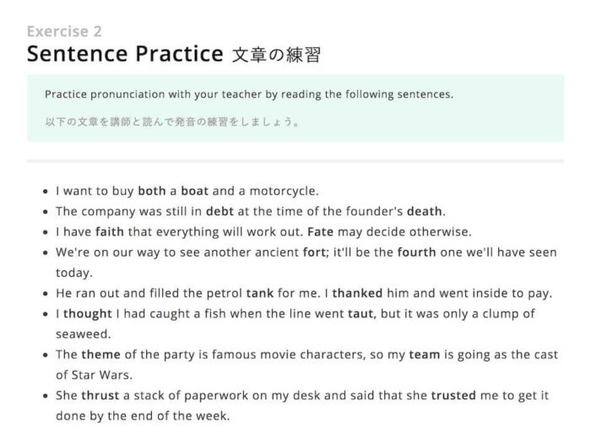Click the bold word 'tank'
Image resolution: width=591 pixels, height=439 pixels.
[260, 293]
